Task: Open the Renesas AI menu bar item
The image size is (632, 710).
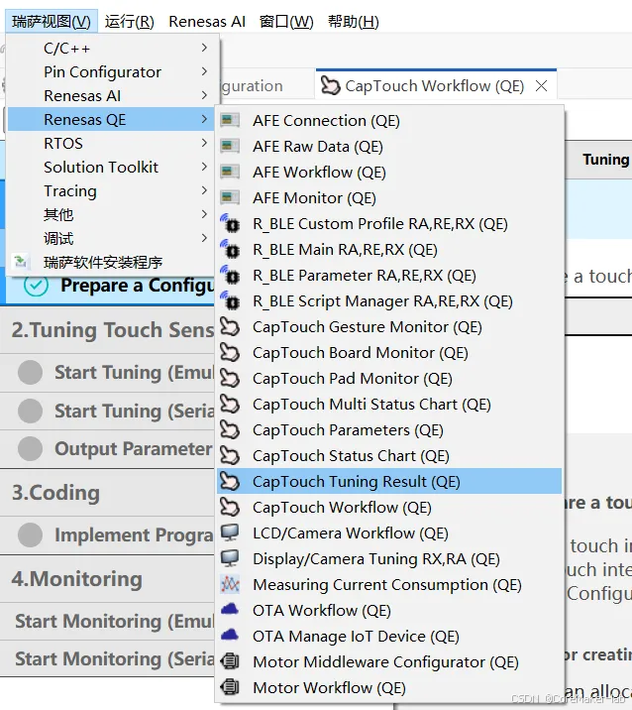Action: pos(207,21)
